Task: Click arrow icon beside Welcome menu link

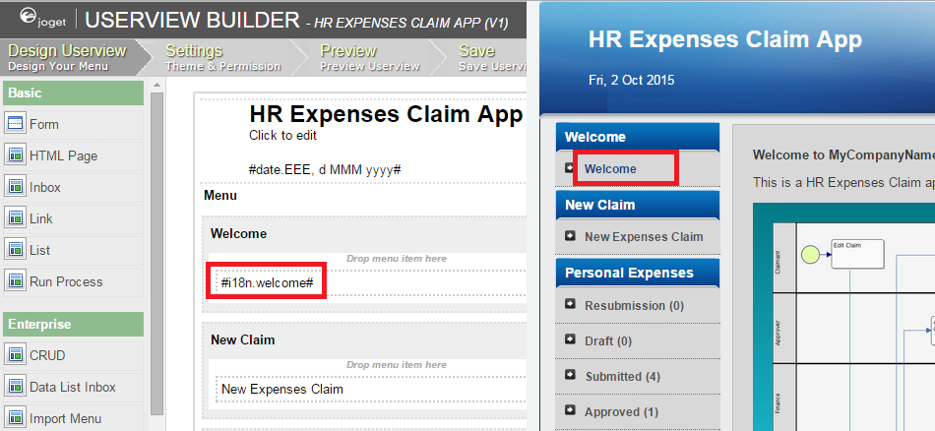Action: (570, 168)
